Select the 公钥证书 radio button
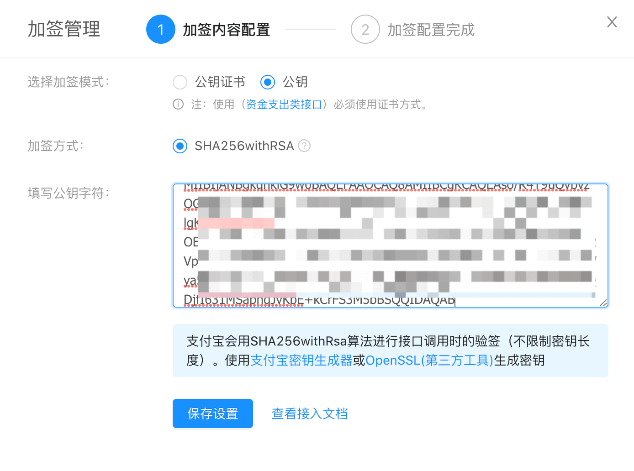This screenshot has height=471, width=634. pos(180,82)
